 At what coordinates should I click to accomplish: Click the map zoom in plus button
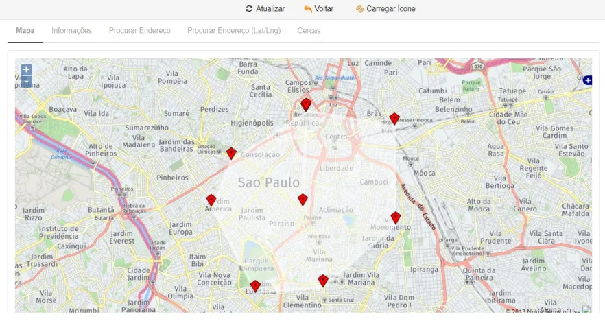[x=26, y=69]
